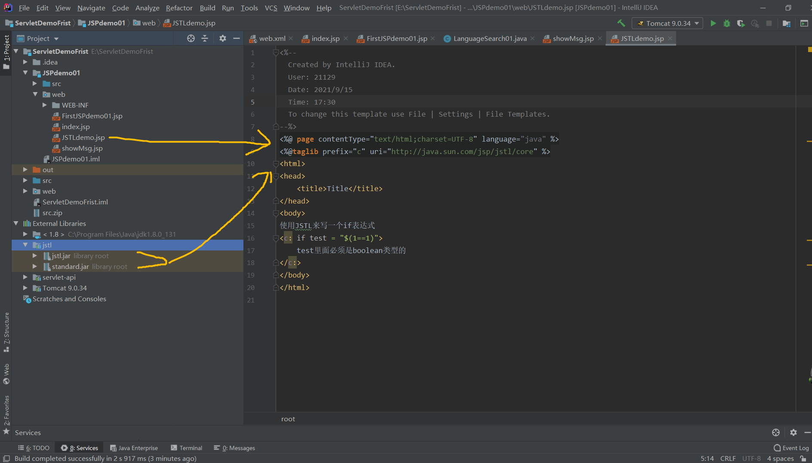Expand the jstl.jar library root

[35, 256]
